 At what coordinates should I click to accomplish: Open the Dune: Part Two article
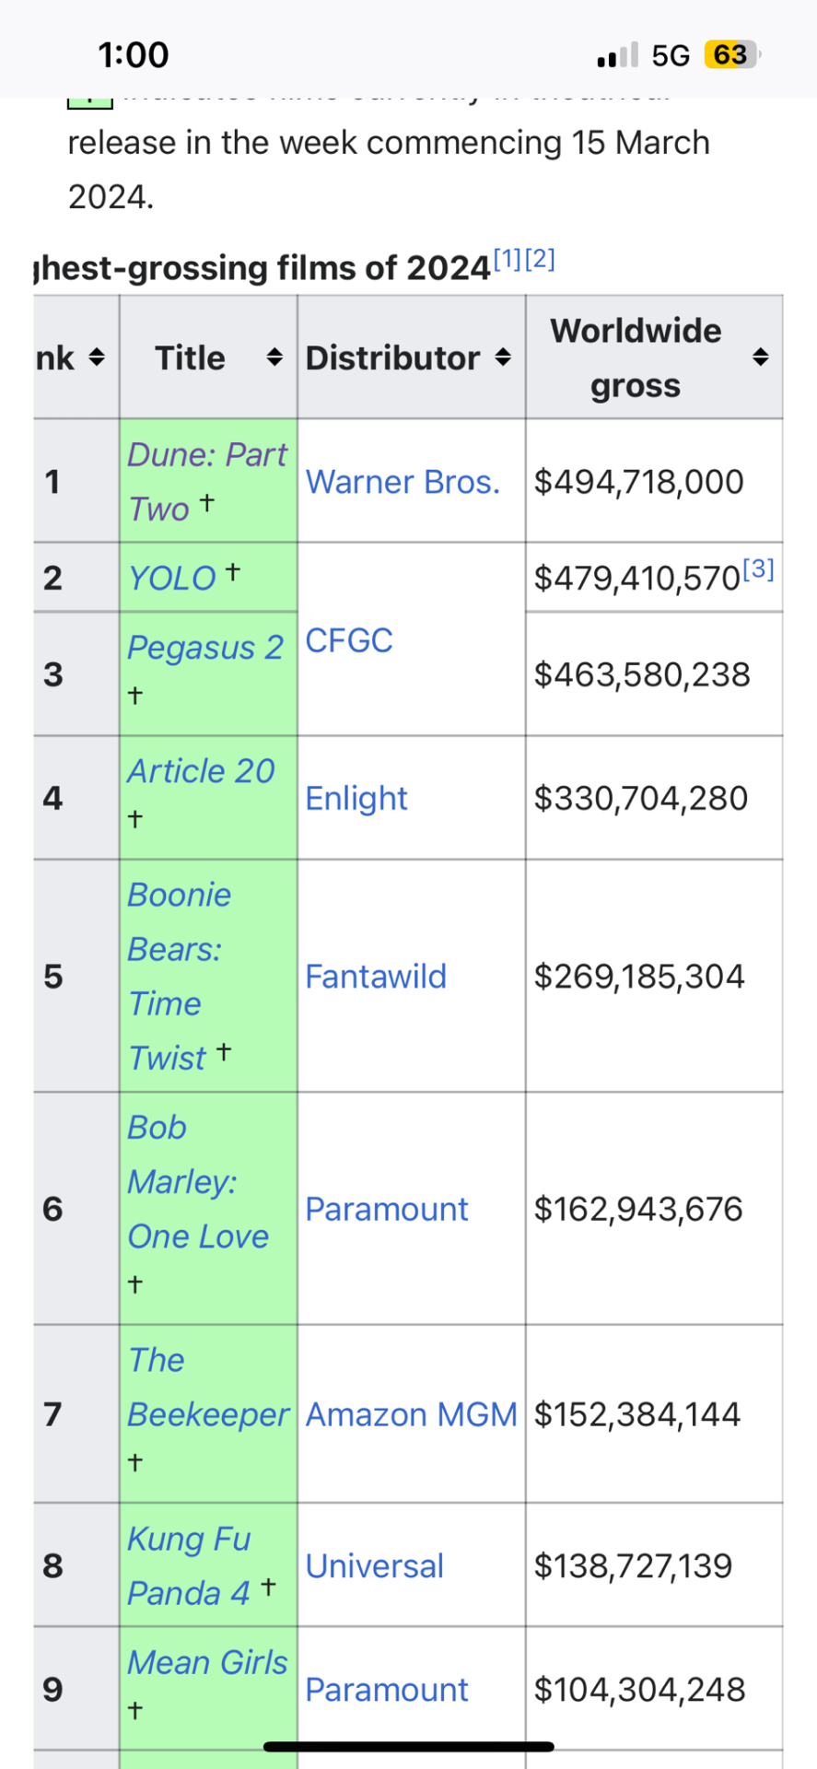(207, 481)
